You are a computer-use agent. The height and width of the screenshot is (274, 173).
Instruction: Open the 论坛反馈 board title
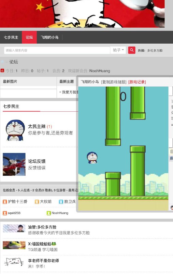37,161
